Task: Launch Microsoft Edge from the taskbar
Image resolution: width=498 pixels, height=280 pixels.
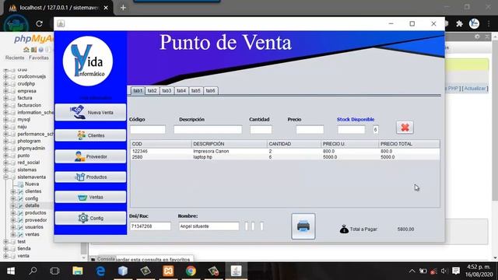Action: click(100, 271)
